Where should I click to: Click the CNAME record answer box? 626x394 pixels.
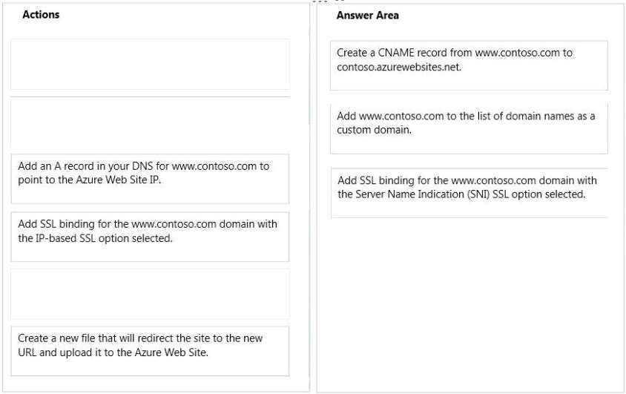pyautogui.click(x=469, y=65)
